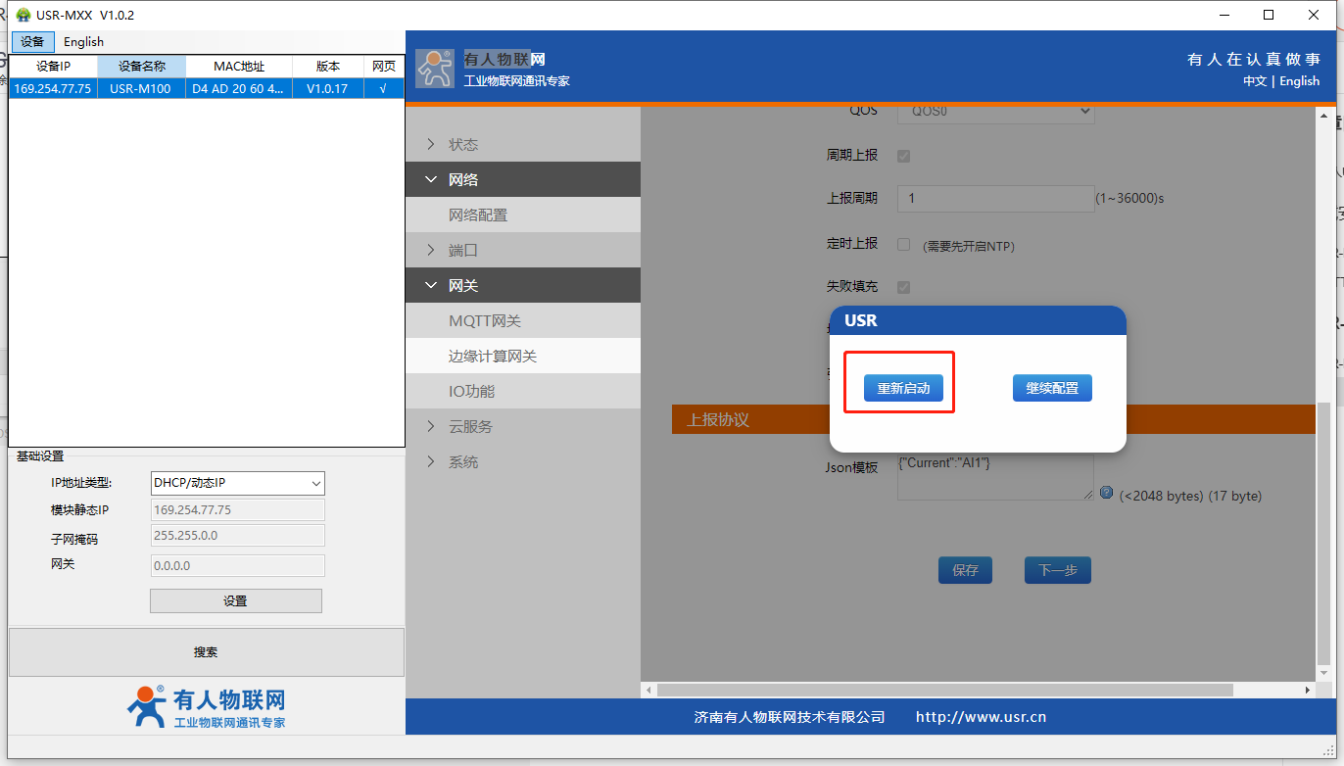Switch to English in the menu bar
The width and height of the screenshot is (1344, 766).
coord(83,42)
